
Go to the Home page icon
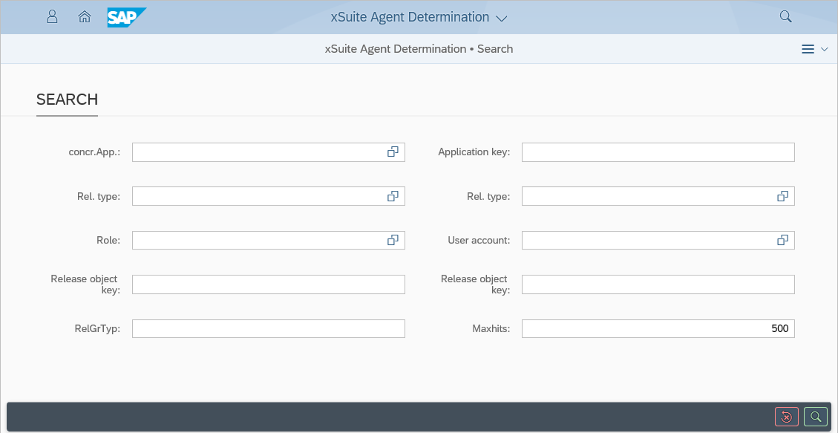coord(85,16)
